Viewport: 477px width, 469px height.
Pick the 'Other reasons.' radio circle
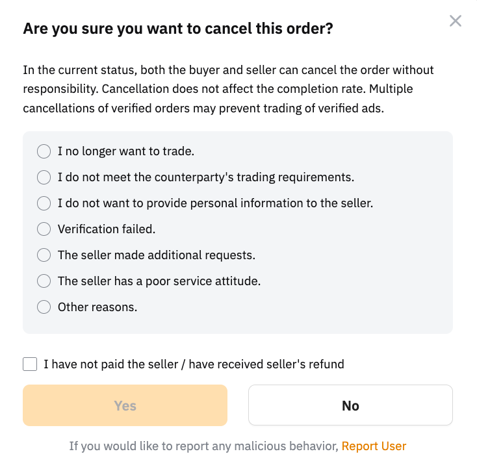click(x=44, y=307)
